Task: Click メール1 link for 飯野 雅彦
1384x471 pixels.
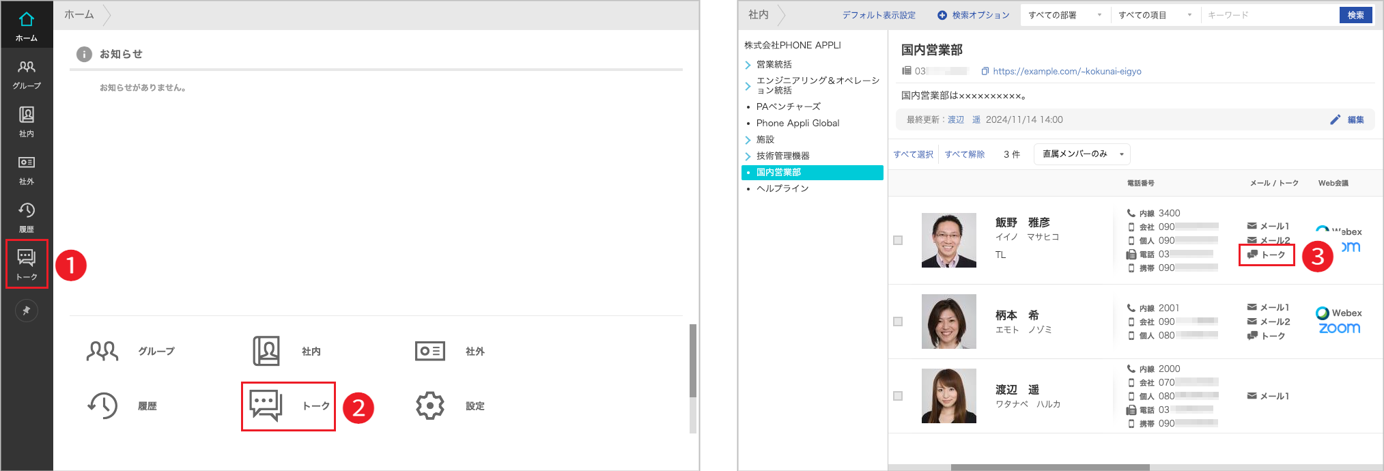Action: (x=1275, y=226)
